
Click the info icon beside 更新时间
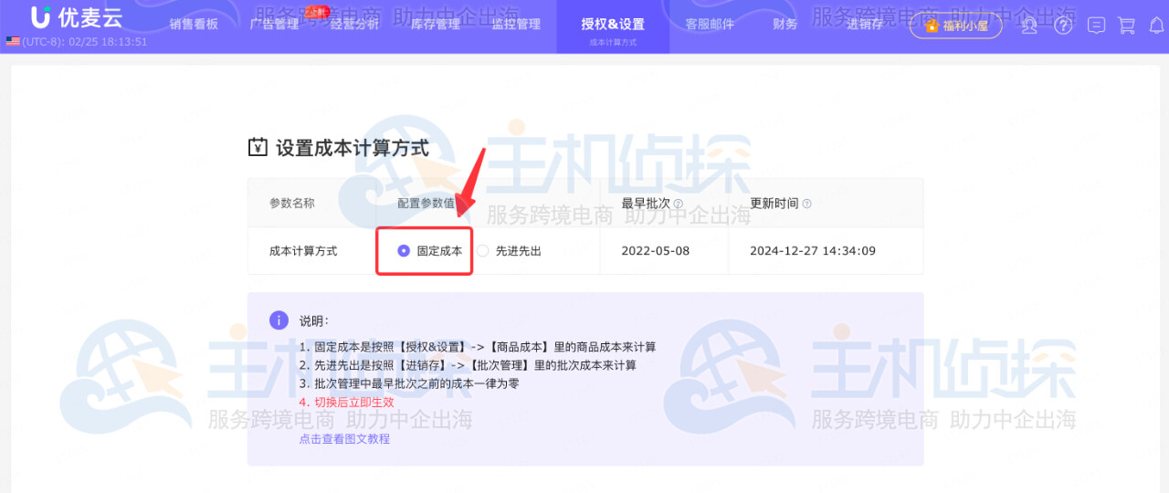click(x=806, y=205)
